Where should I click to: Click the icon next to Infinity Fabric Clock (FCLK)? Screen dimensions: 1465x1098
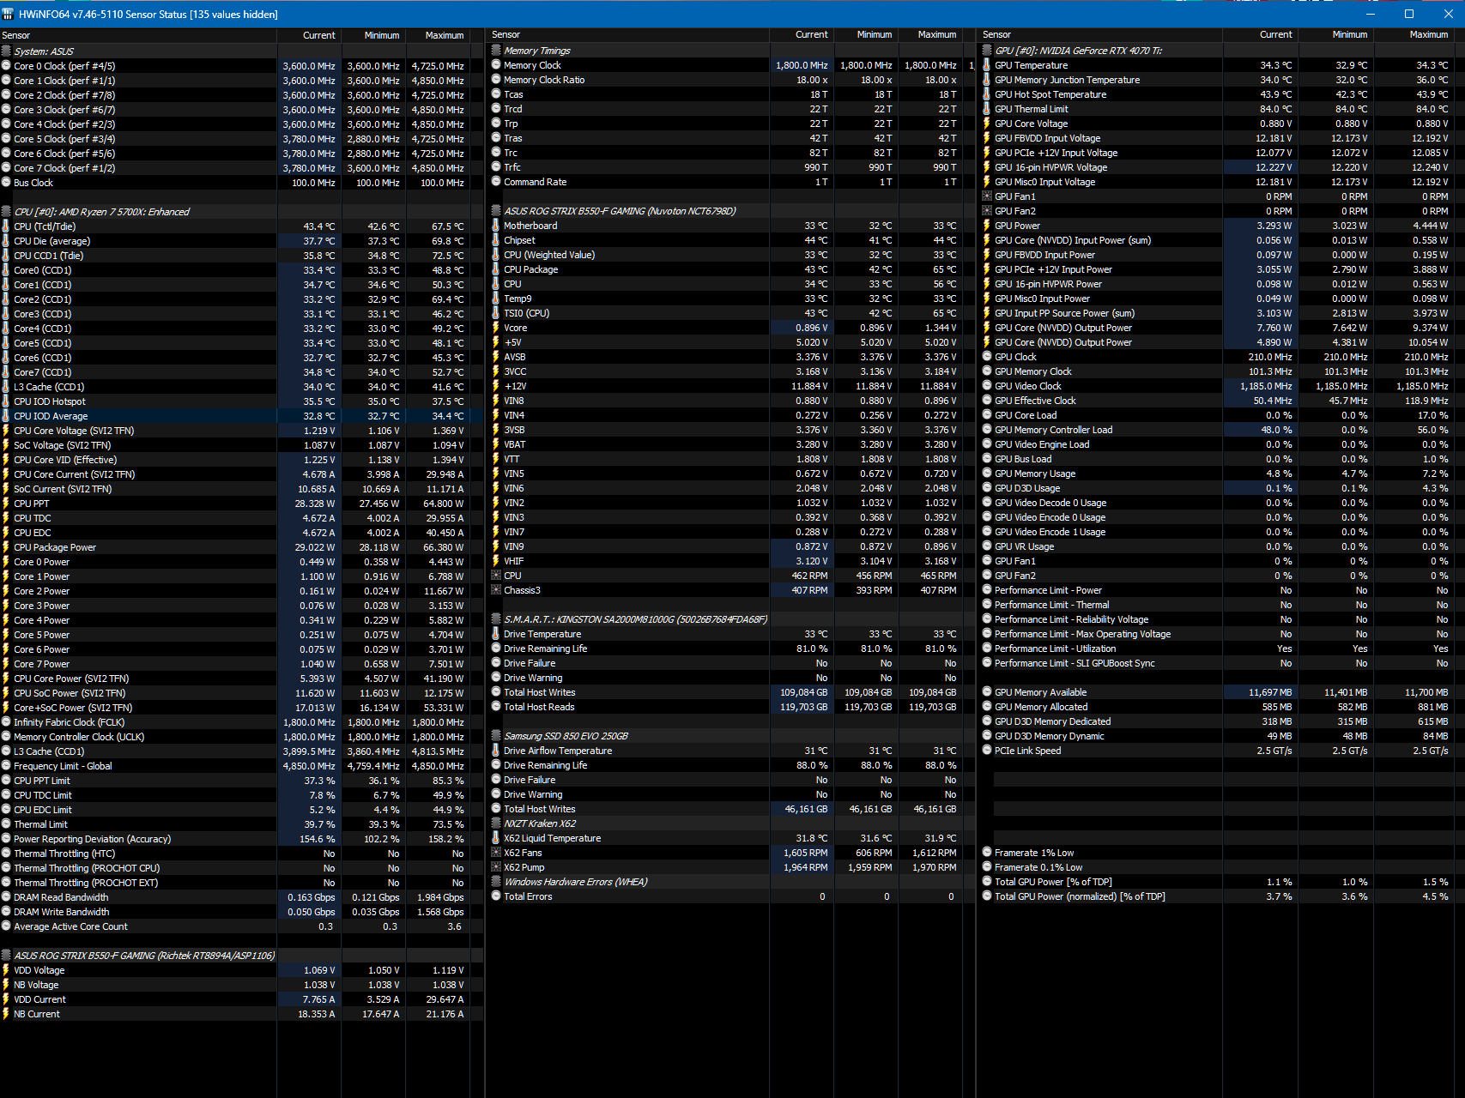point(6,722)
